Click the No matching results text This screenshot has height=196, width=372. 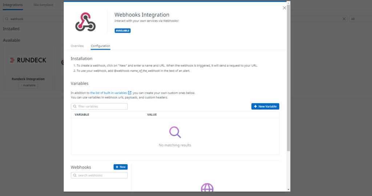pos(175,145)
